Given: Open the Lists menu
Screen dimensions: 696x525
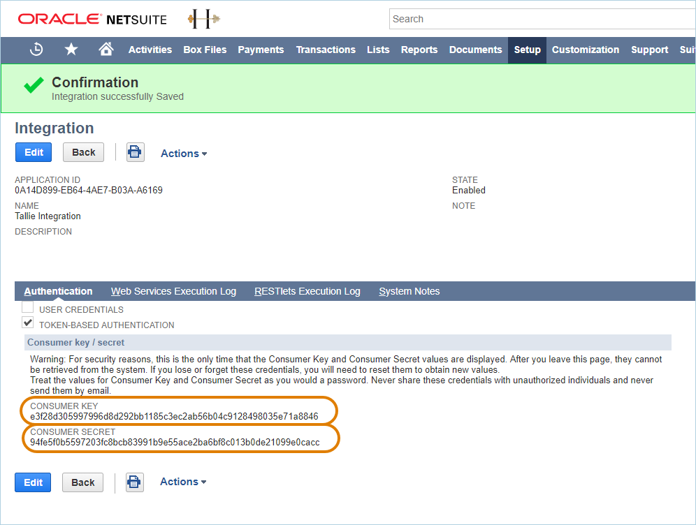Looking at the screenshot, I should (x=378, y=50).
